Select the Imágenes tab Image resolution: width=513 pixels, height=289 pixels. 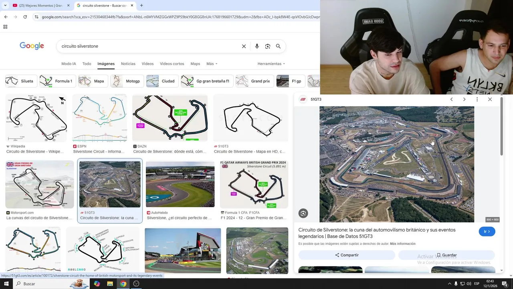tap(106, 64)
